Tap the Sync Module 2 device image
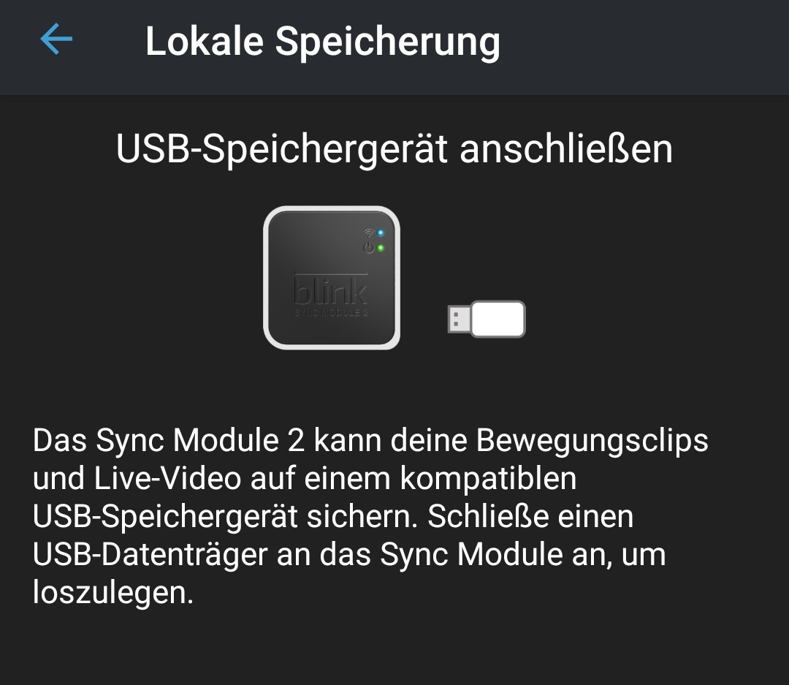Viewport: 789px width, 685px height. click(x=332, y=278)
